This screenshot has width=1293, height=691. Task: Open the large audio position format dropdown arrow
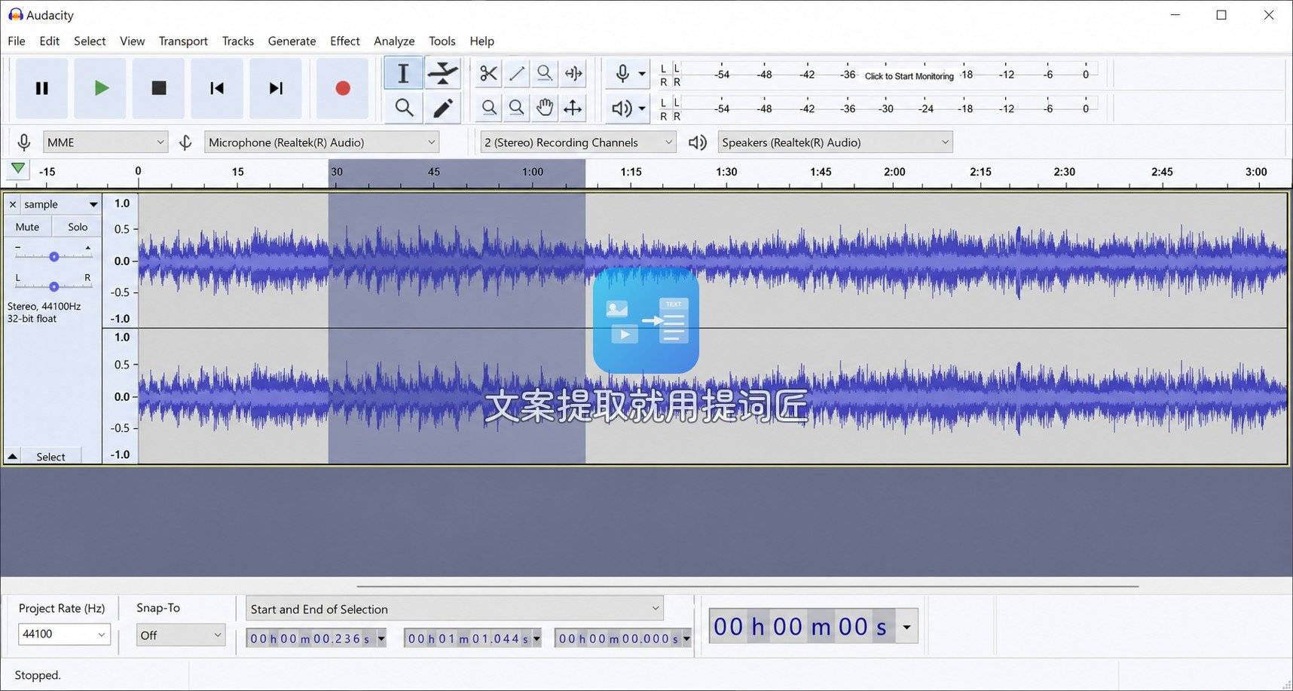click(906, 627)
